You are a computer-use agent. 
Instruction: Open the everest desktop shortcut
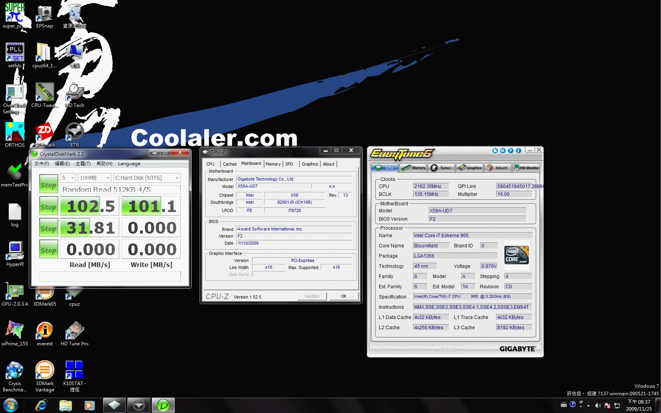(45, 334)
